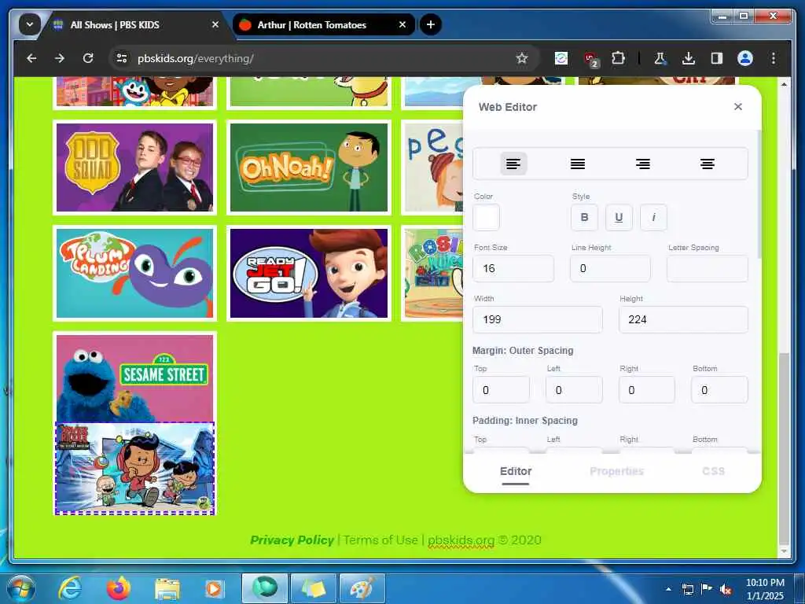Select align right text option
The height and width of the screenshot is (604, 805).
point(643,164)
